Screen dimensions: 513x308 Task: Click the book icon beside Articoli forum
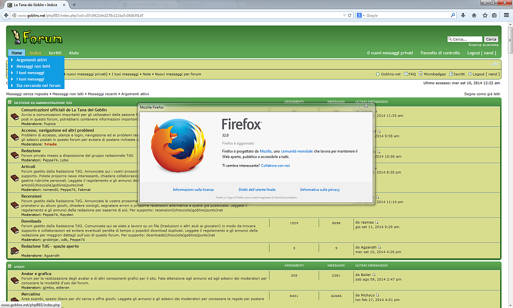[15, 177]
